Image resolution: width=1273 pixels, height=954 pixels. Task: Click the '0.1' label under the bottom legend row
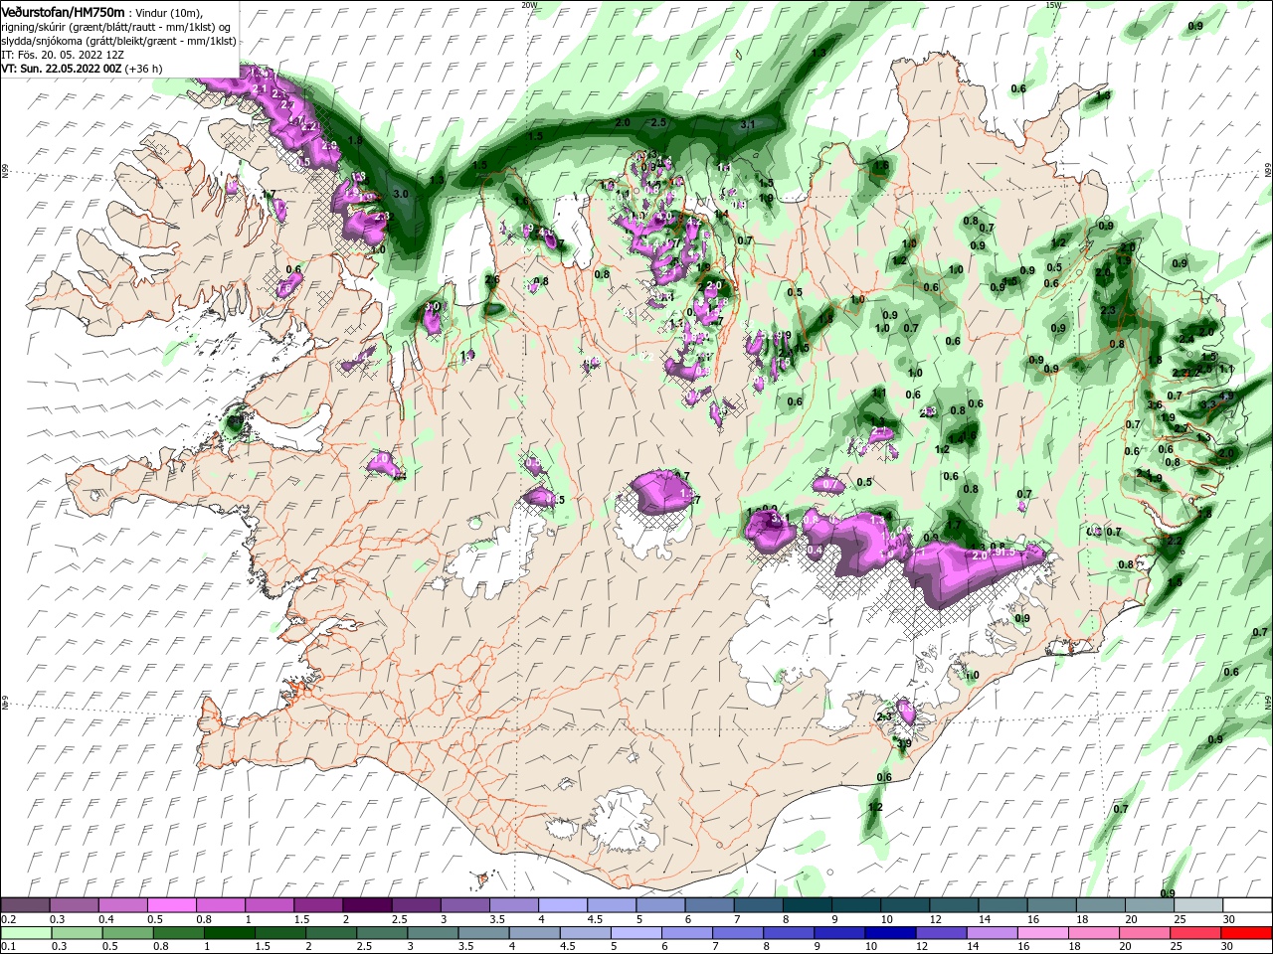click(8, 946)
